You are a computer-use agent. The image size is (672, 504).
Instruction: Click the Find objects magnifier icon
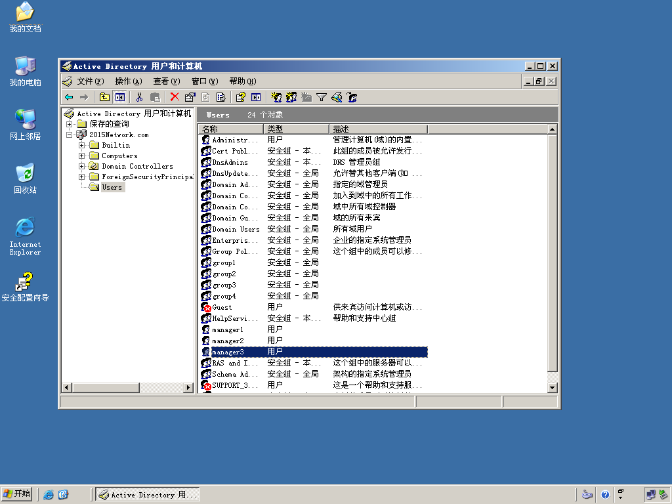(337, 97)
